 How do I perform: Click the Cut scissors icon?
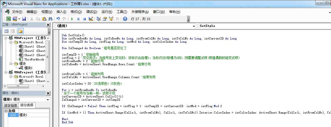coord(32,19)
